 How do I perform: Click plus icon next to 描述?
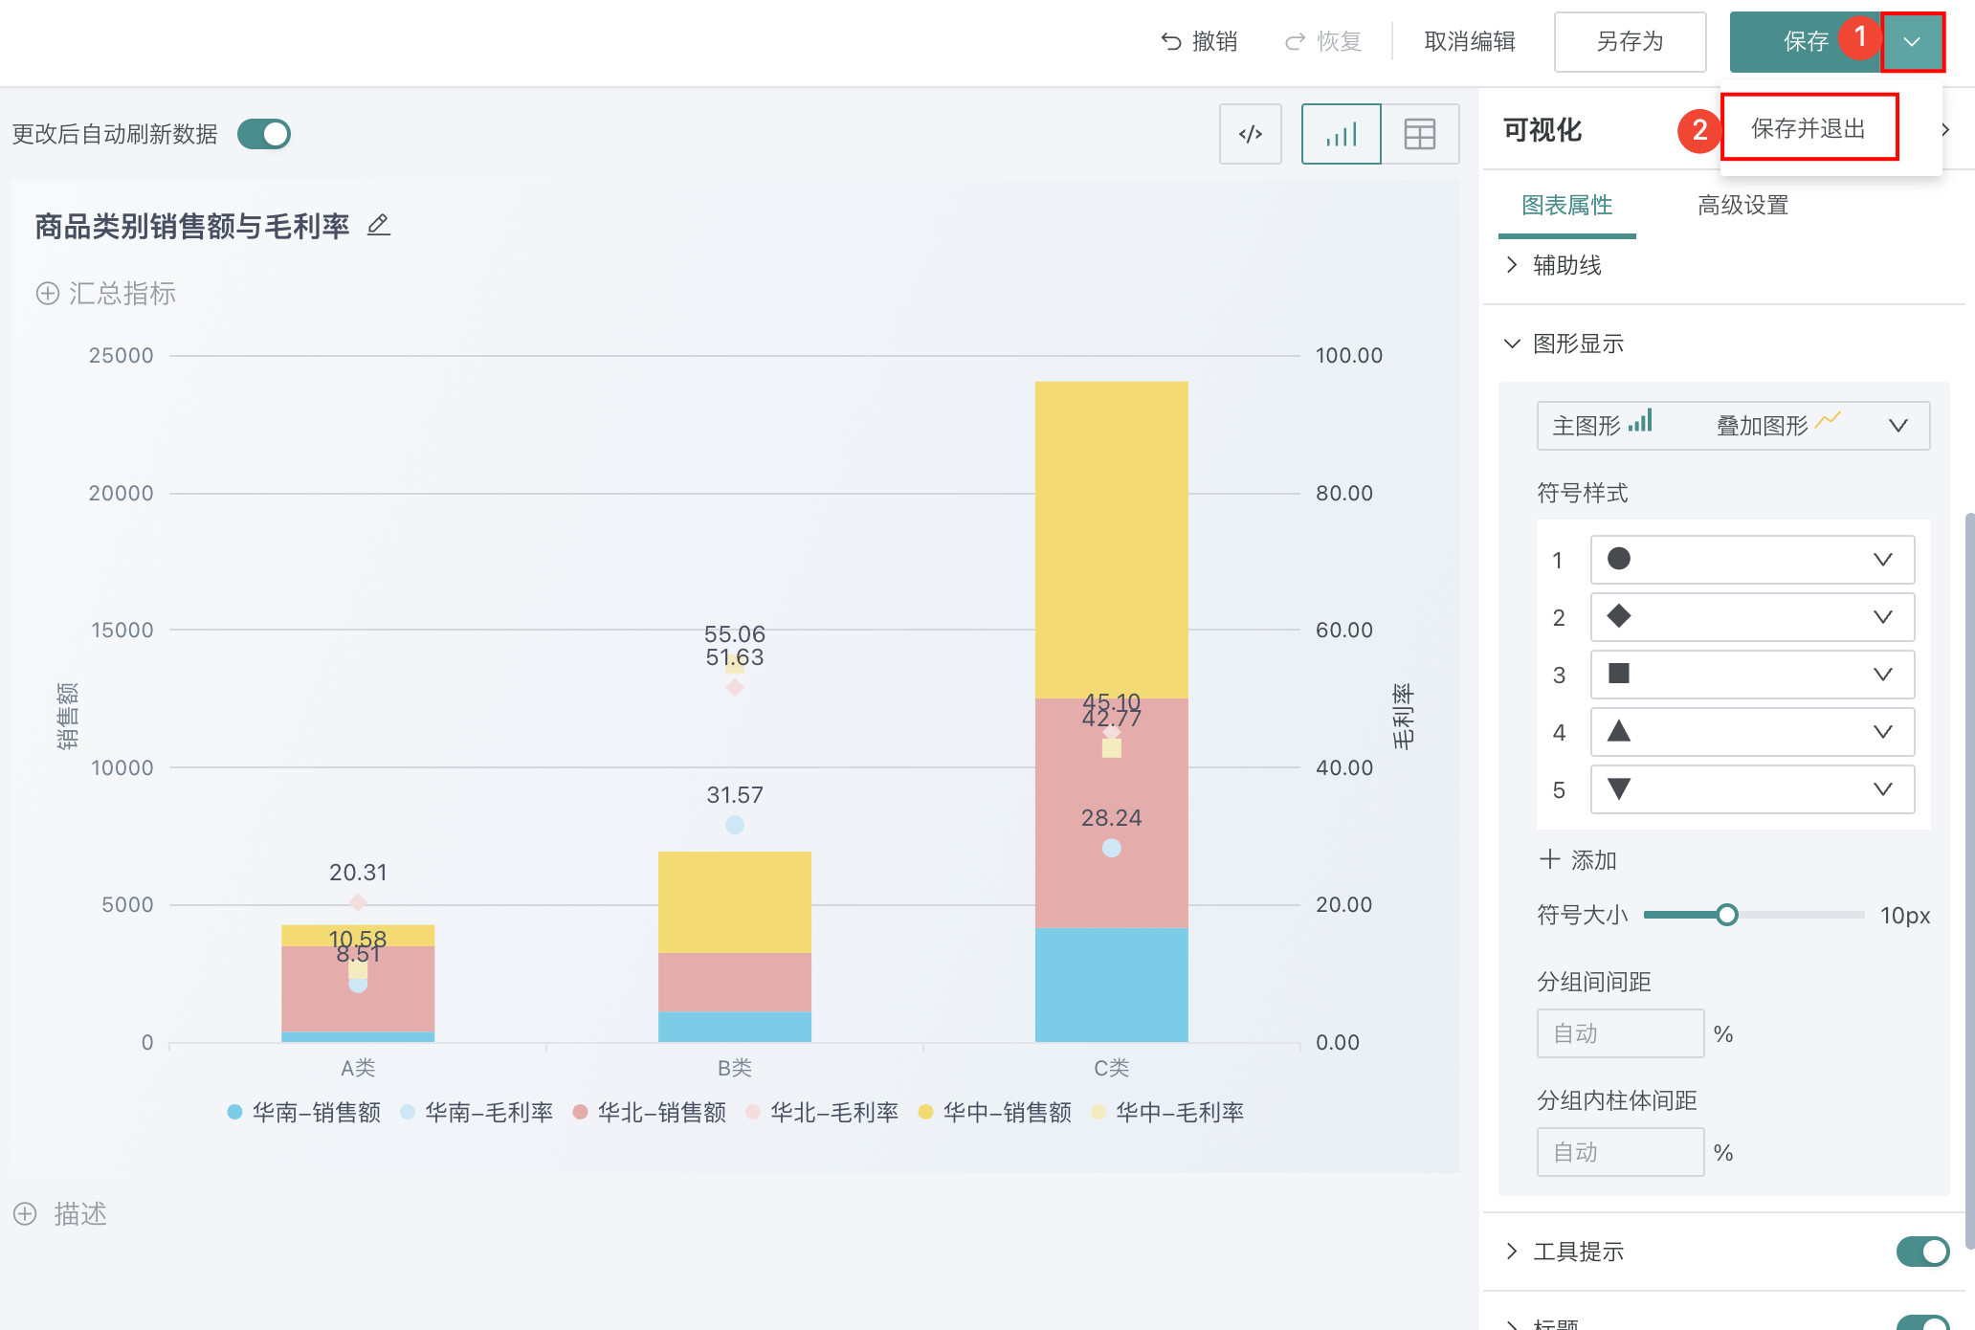(x=25, y=1213)
